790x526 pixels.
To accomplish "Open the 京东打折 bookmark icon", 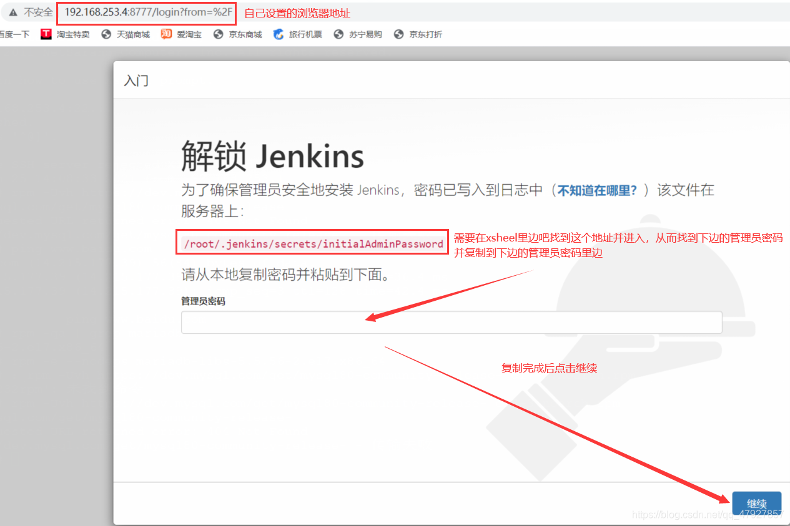I will [x=398, y=34].
